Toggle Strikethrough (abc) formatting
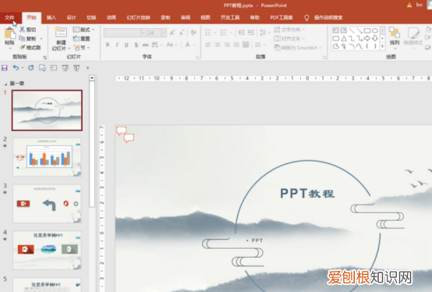Screen dimensions: 432x292 [x=146, y=45]
